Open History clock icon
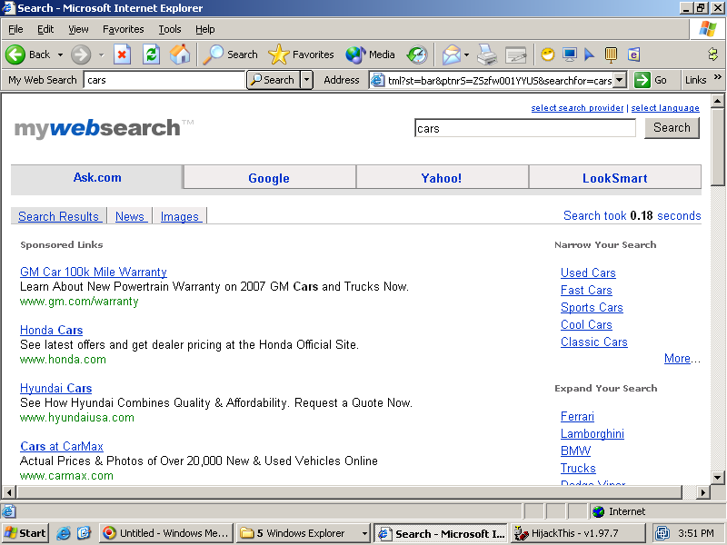This screenshot has height=545, width=727. tap(416, 54)
